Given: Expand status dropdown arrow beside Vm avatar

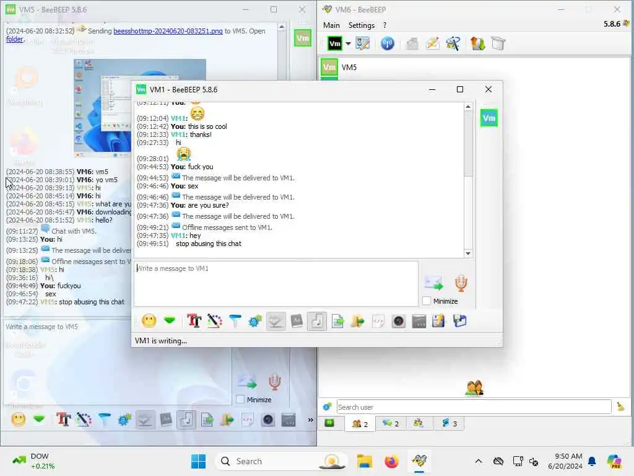Looking at the screenshot, I should [x=348, y=43].
